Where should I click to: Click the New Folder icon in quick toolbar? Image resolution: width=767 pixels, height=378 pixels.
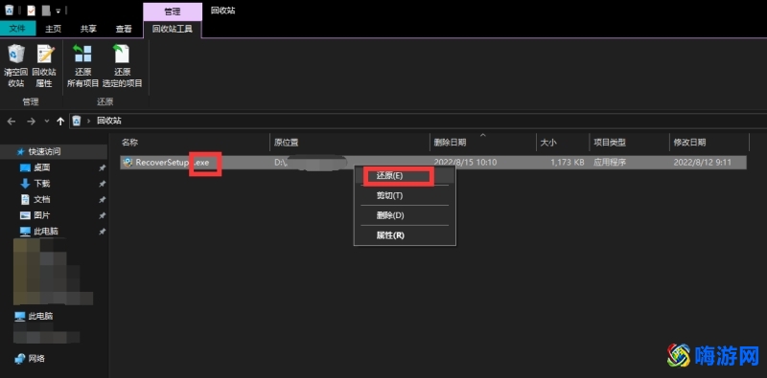(46, 11)
